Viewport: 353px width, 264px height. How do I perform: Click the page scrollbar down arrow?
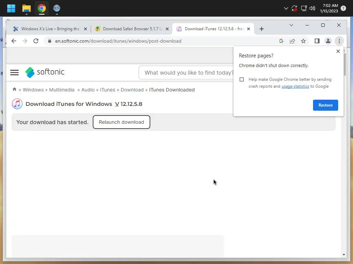344,255
